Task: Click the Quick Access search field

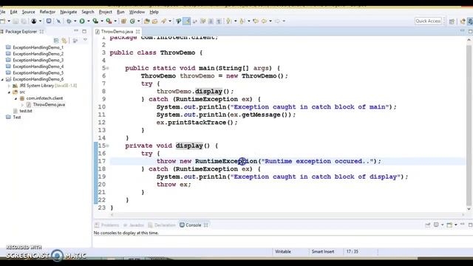Action: pos(428,21)
